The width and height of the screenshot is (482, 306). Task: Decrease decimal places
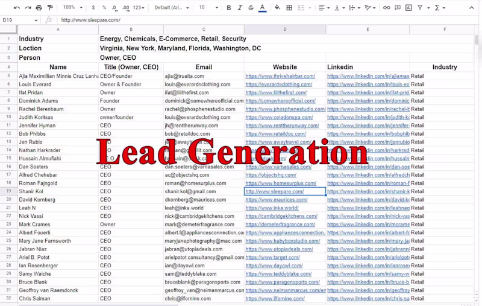point(114,8)
